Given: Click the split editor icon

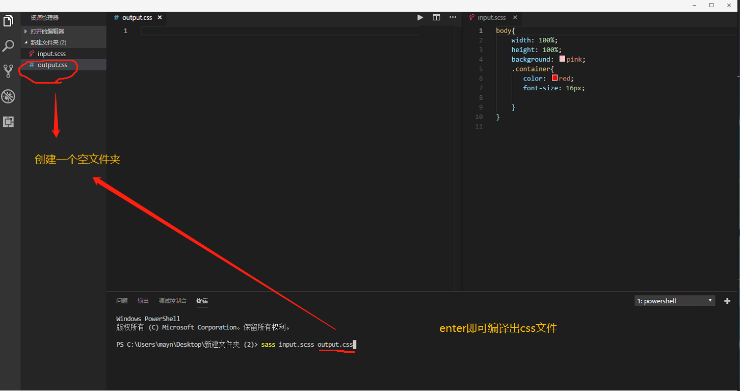Looking at the screenshot, I should (x=437, y=17).
